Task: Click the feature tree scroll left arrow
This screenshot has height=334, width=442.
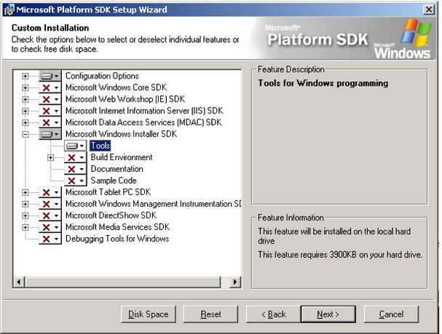Action: click(19, 282)
